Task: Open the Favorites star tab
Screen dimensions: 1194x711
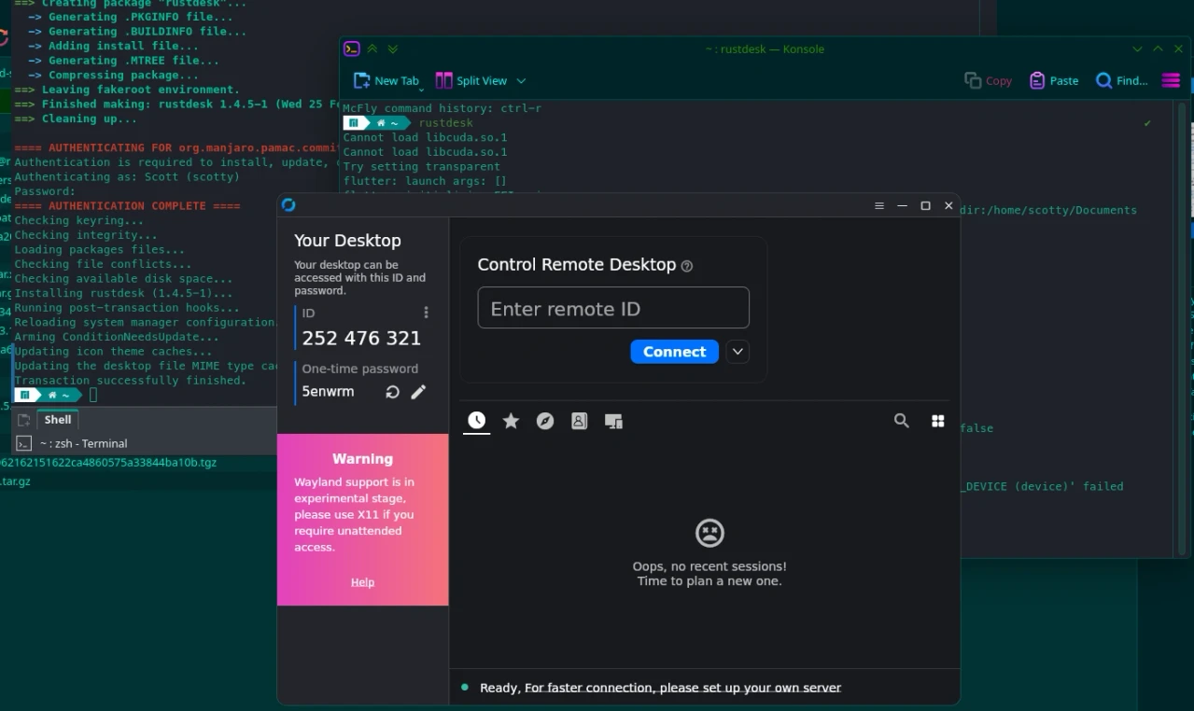Action: pyautogui.click(x=511, y=421)
